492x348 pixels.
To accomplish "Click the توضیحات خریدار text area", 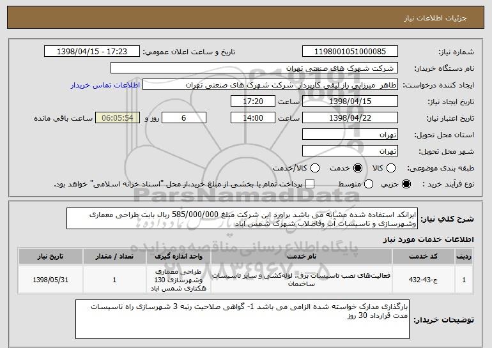I will click(x=242, y=319).
